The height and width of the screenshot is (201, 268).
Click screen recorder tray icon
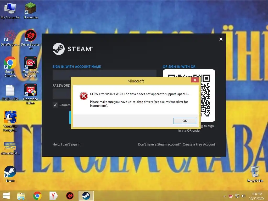click(x=231, y=196)
